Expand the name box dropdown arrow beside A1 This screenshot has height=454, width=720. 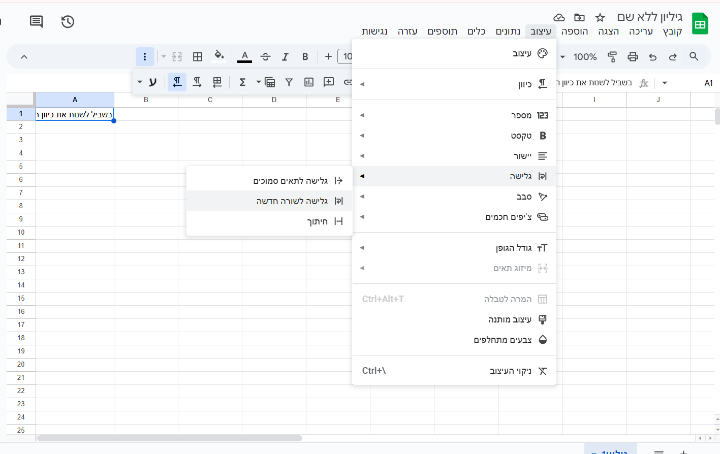[665, 83]
